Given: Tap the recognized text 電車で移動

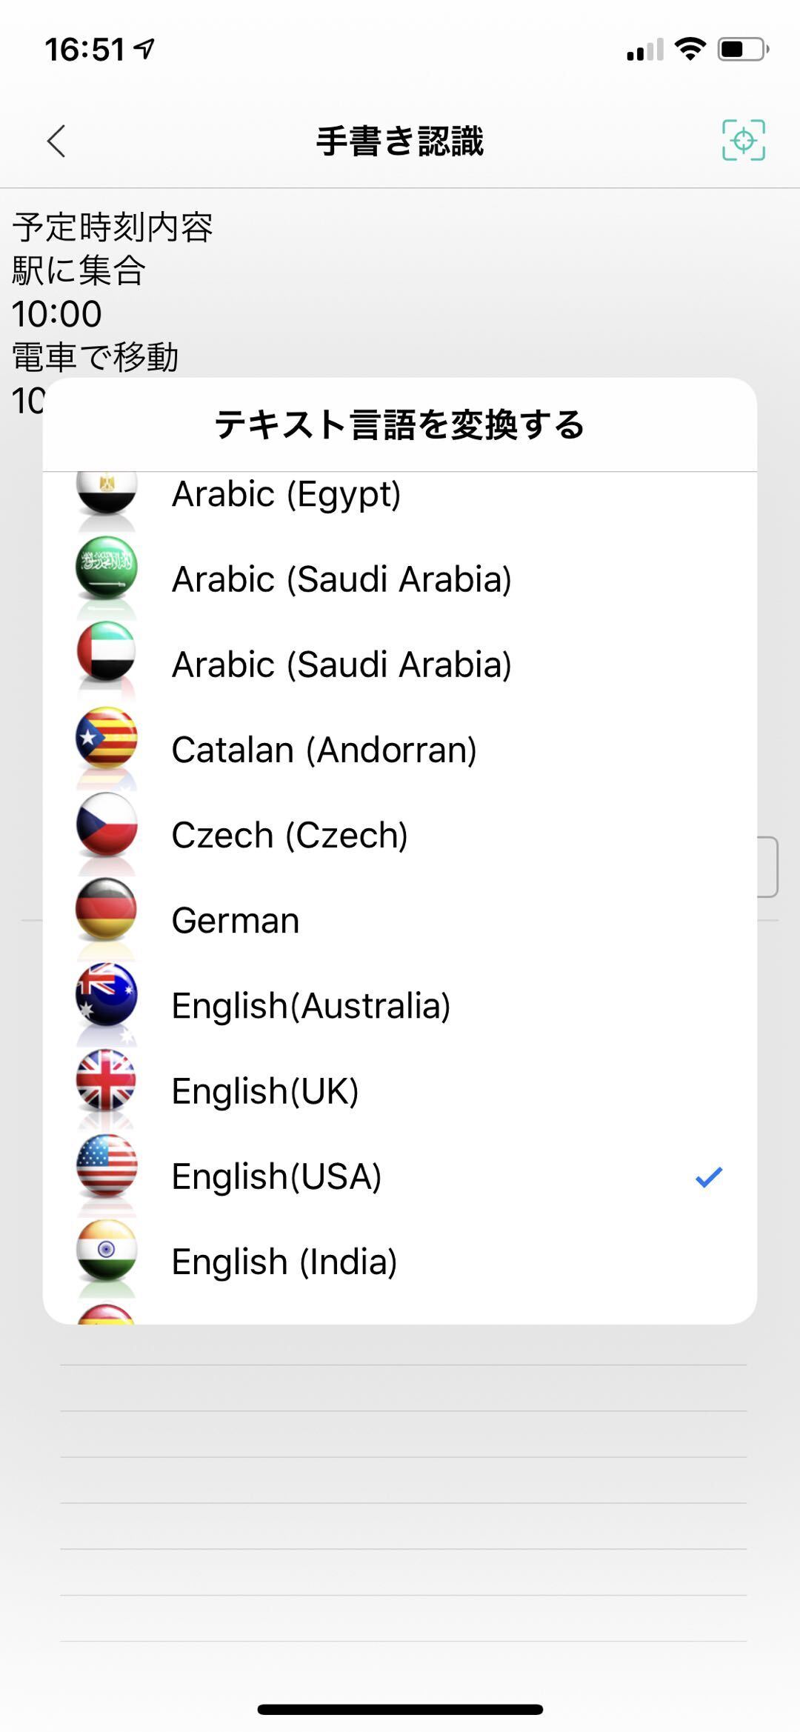Looking at the screenshot, I should point(96,357).
